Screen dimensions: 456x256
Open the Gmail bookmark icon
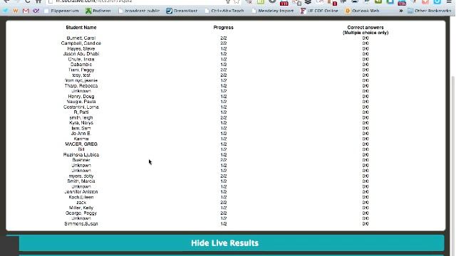(x=26, y=11)
